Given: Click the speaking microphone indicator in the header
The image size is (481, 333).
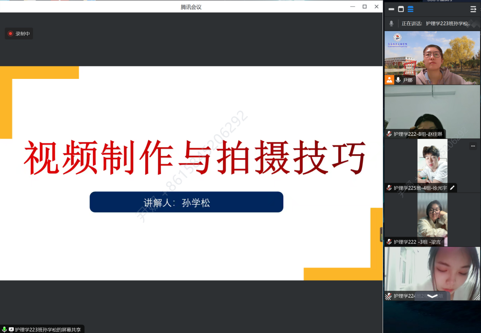Looking at the screenshot, I should coord(391,23).
